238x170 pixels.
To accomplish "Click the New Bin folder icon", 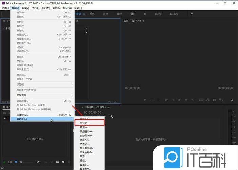I will pyautogui.click(x=58, y=162).
